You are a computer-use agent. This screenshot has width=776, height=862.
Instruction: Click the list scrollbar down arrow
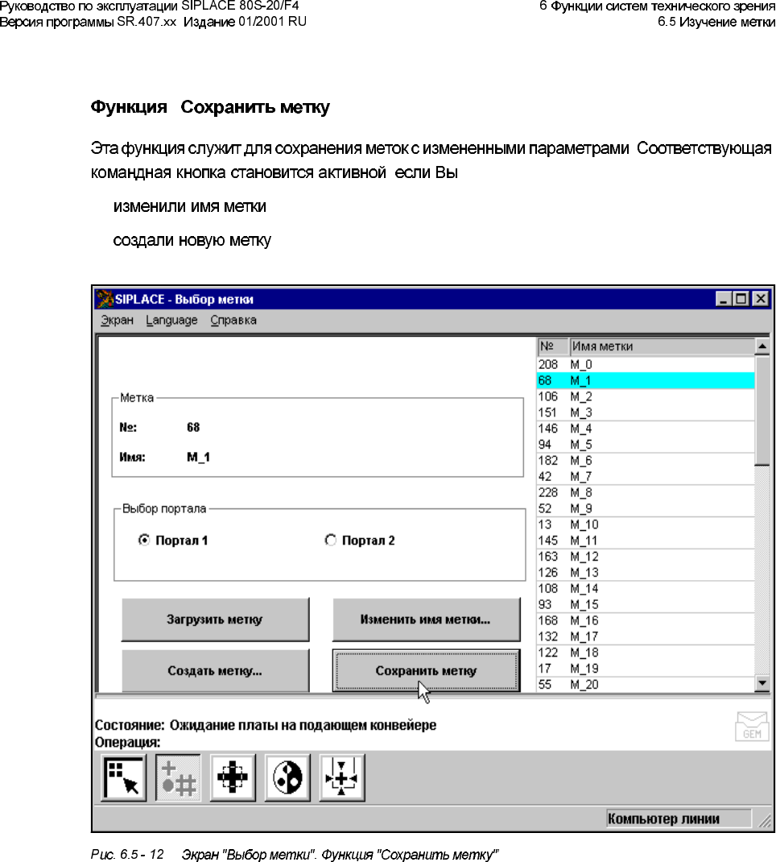coord(762,683)
